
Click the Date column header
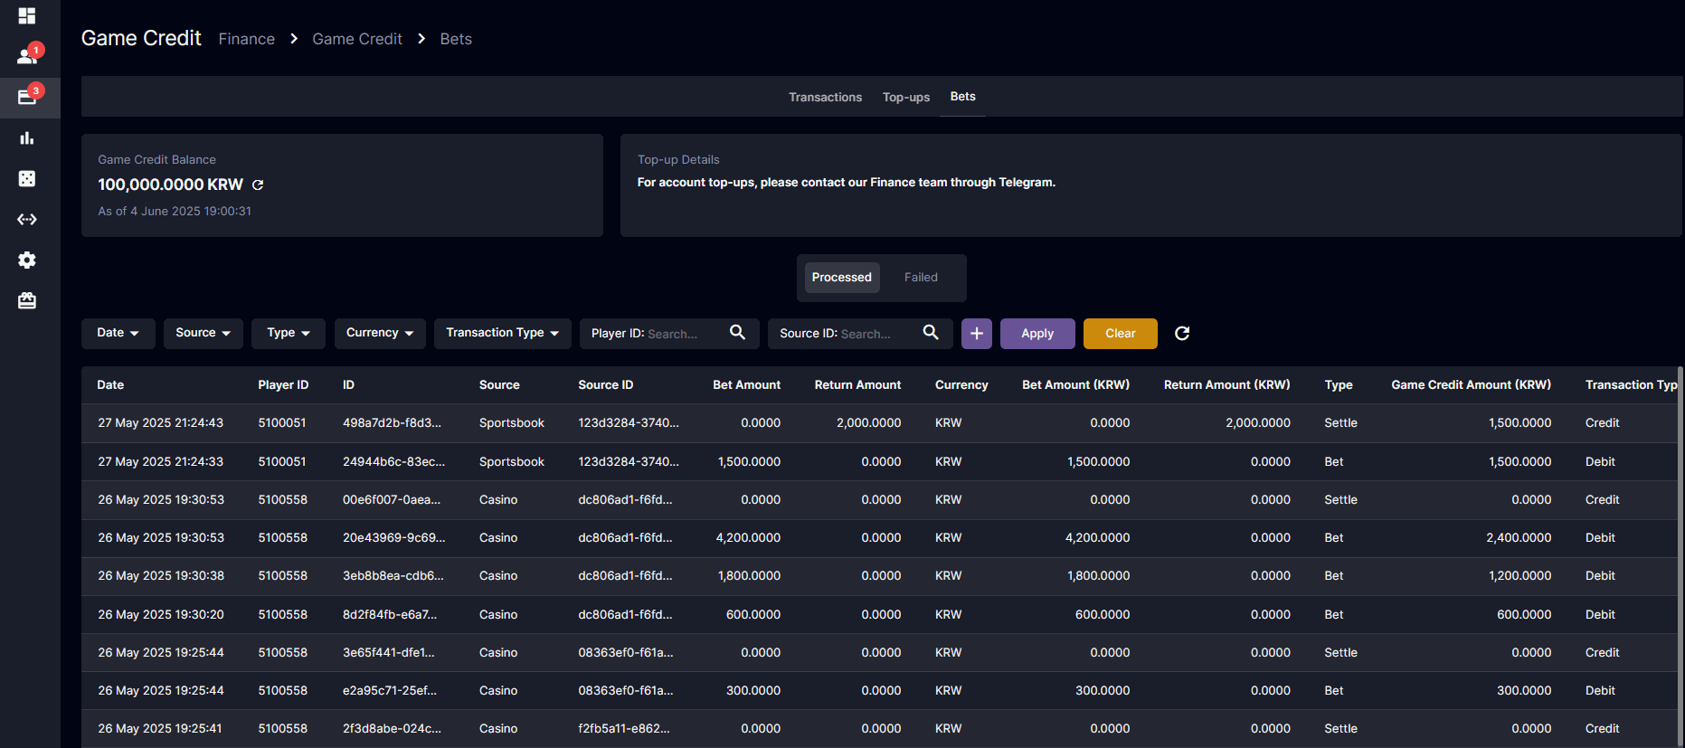[x=110, y=385]
